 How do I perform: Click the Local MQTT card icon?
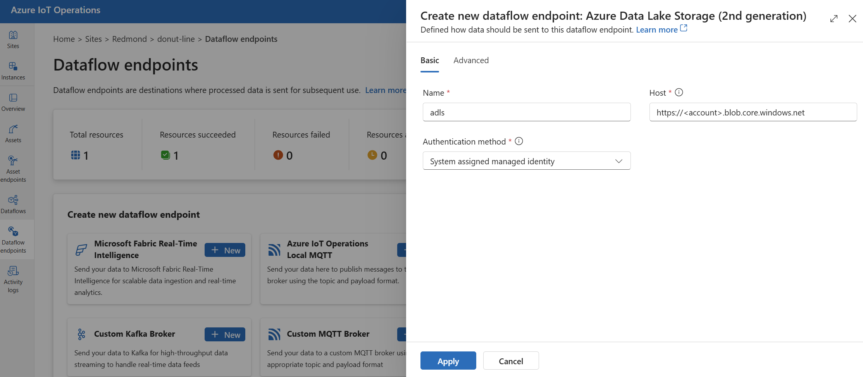coord(274,250)
